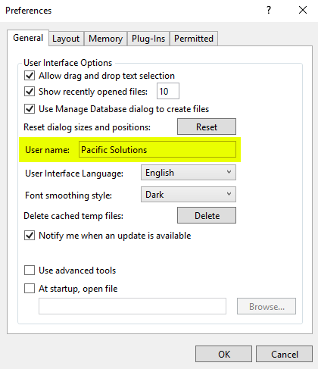Click the Cancel button

click(284, 354)
